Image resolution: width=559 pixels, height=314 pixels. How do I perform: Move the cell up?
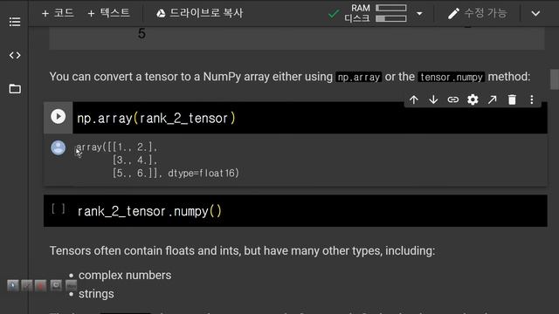(413, 99)
